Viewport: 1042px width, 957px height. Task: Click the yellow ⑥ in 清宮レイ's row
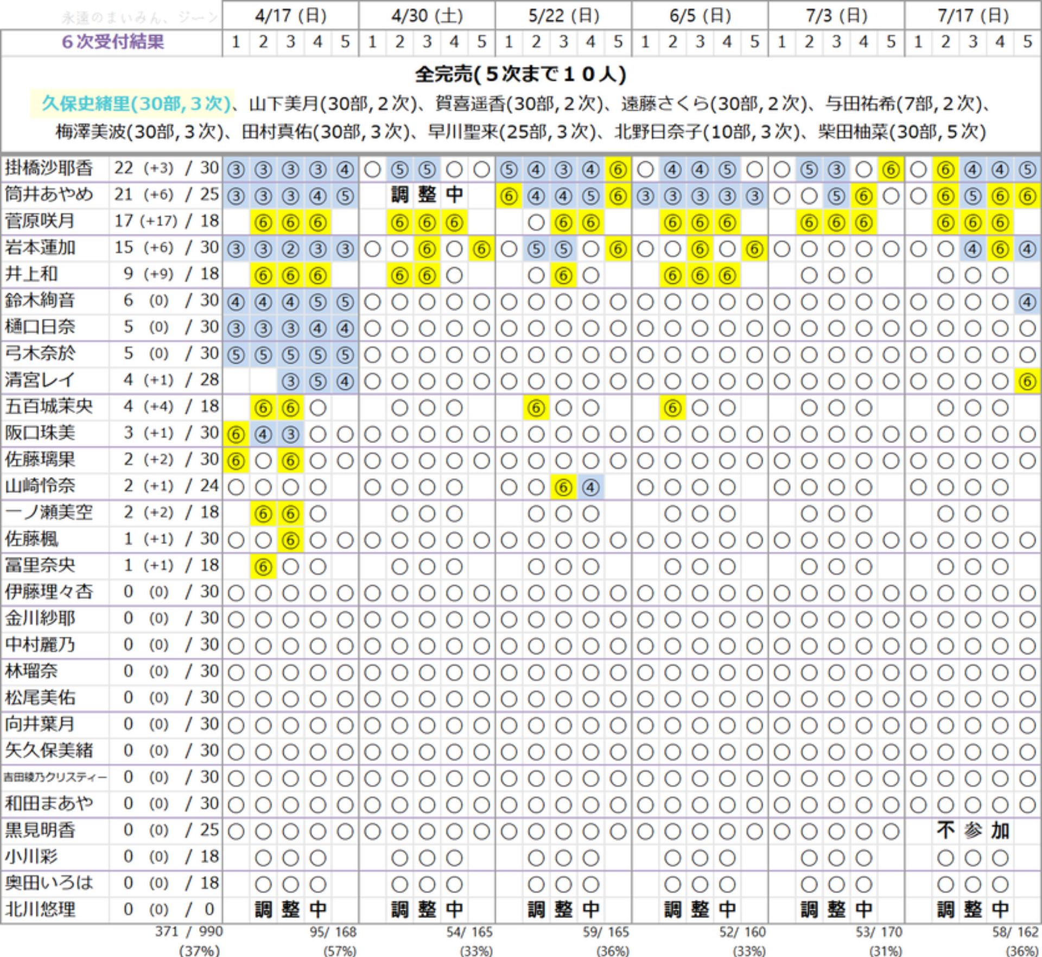point(1027,382)
